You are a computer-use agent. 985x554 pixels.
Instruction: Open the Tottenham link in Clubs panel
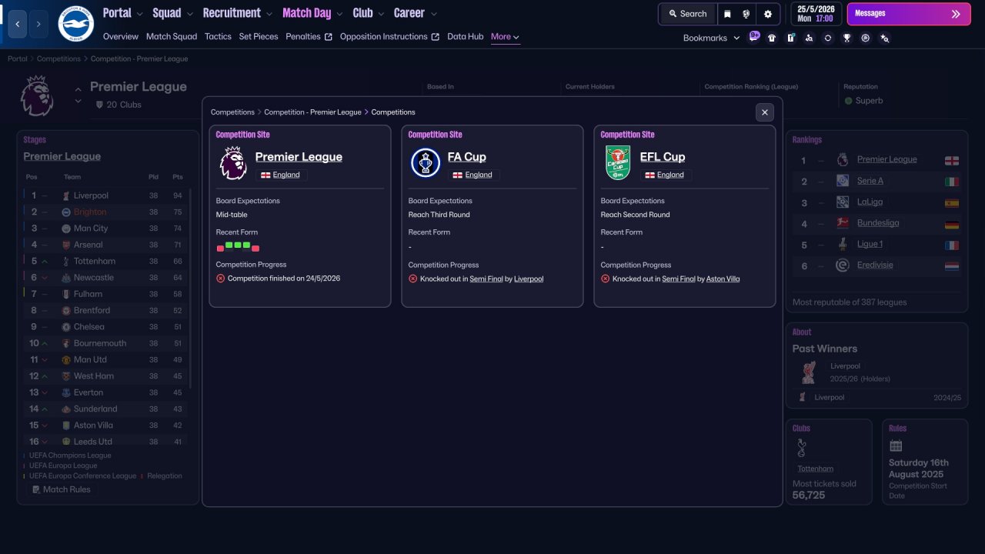(816, 469)
